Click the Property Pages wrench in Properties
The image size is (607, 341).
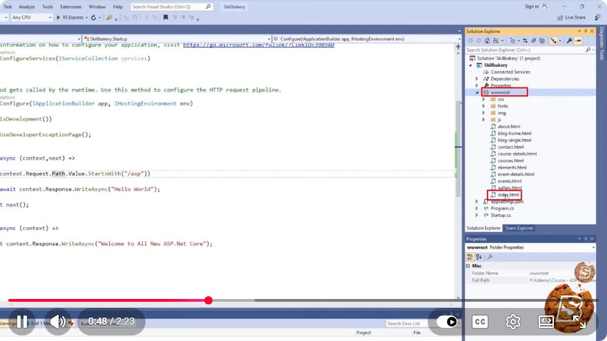click(490, 257)
